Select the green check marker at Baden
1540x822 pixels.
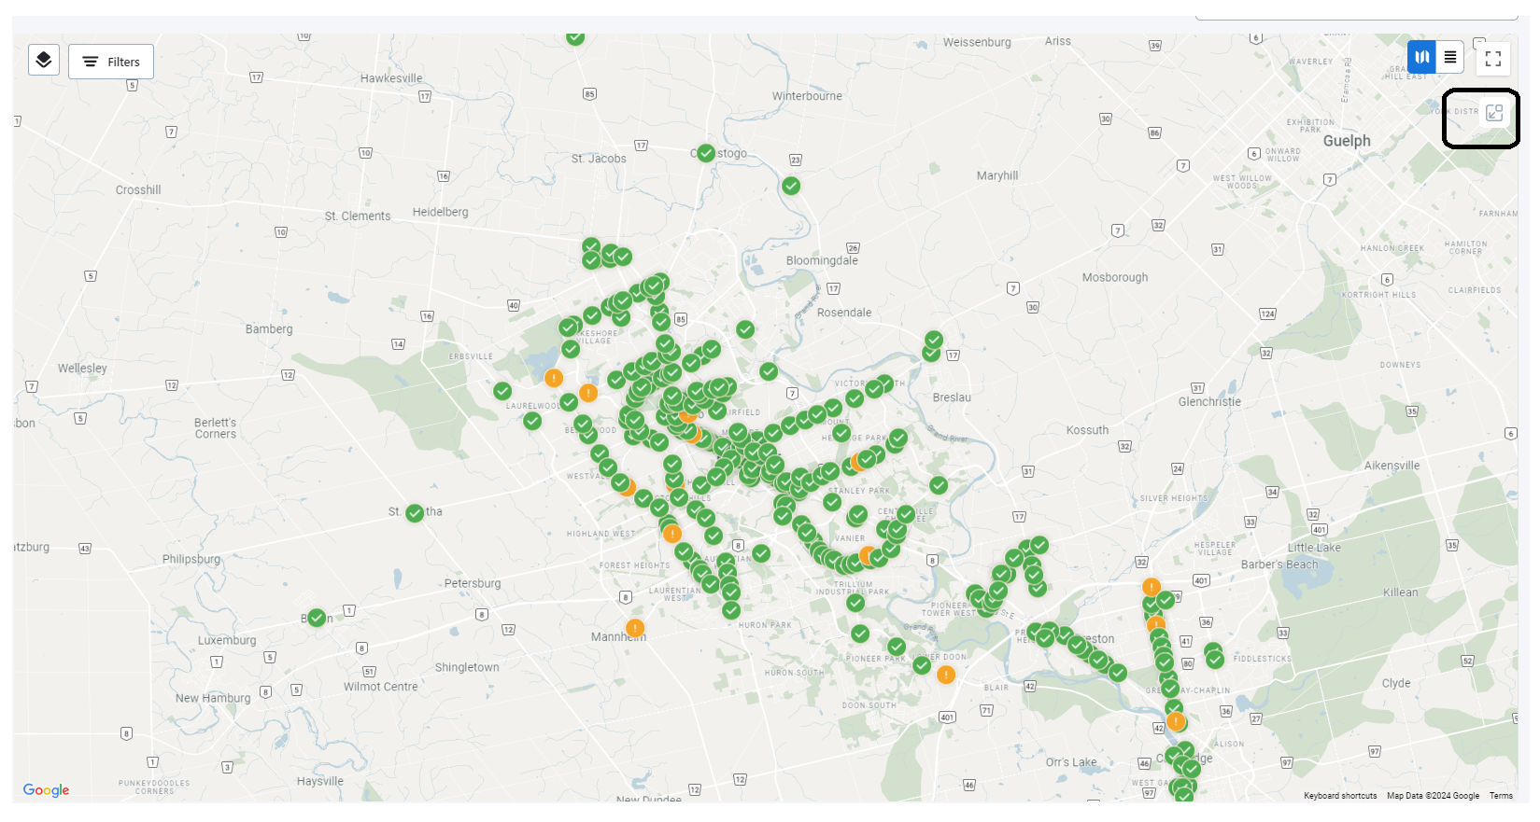pyautogui.click(x=317, y=618)
